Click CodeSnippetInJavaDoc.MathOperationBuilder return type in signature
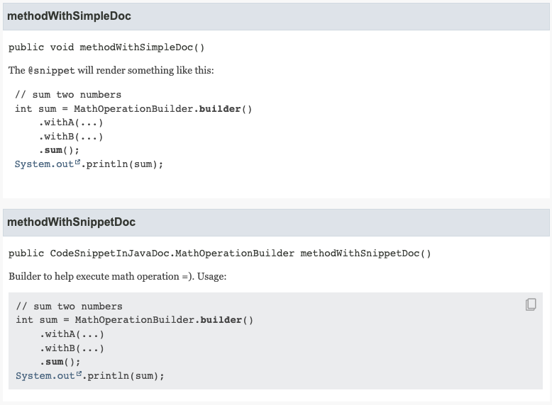Screen dimensions: 552x405 click(x=172, y=253)
